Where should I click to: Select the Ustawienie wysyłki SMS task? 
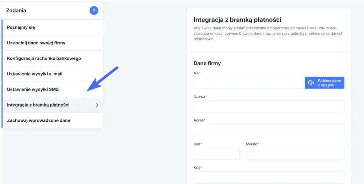click(33, 90)
